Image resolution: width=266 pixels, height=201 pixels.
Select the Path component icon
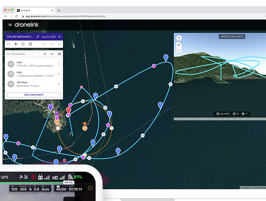click(10, 74)
